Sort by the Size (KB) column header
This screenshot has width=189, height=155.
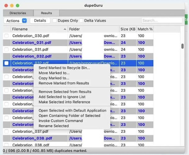(x=128, y=29)
